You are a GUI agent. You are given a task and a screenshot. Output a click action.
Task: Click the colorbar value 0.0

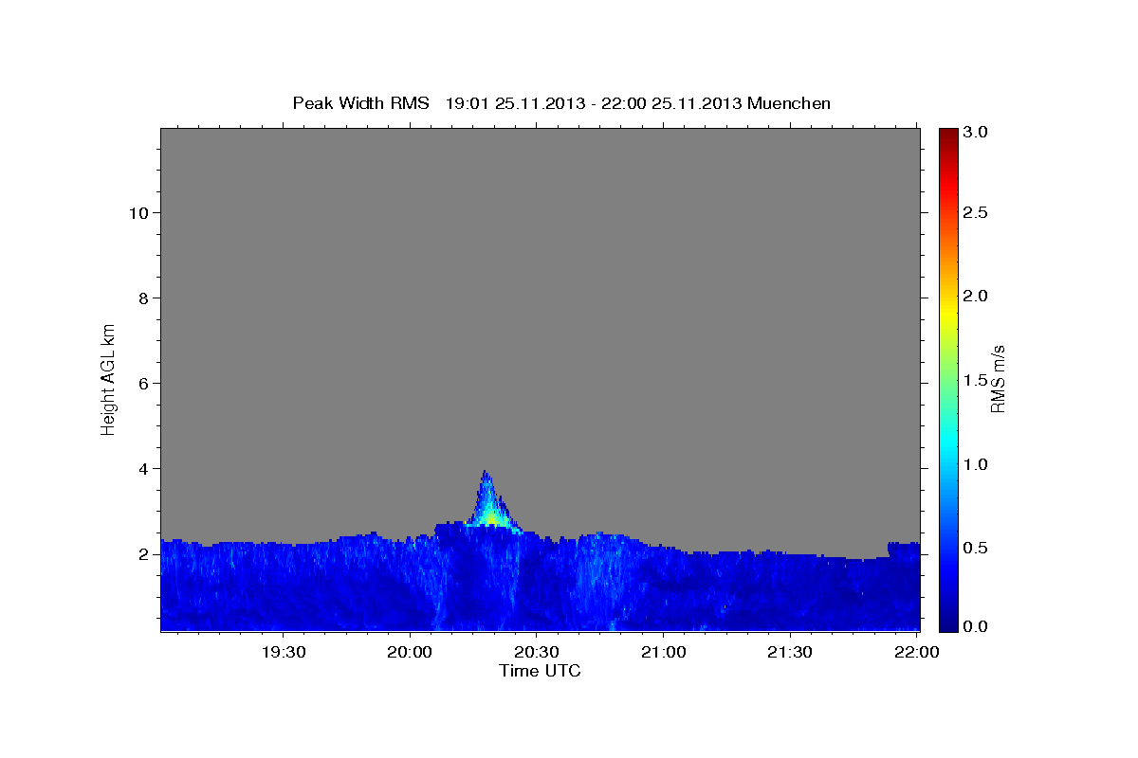pos(976,626)
